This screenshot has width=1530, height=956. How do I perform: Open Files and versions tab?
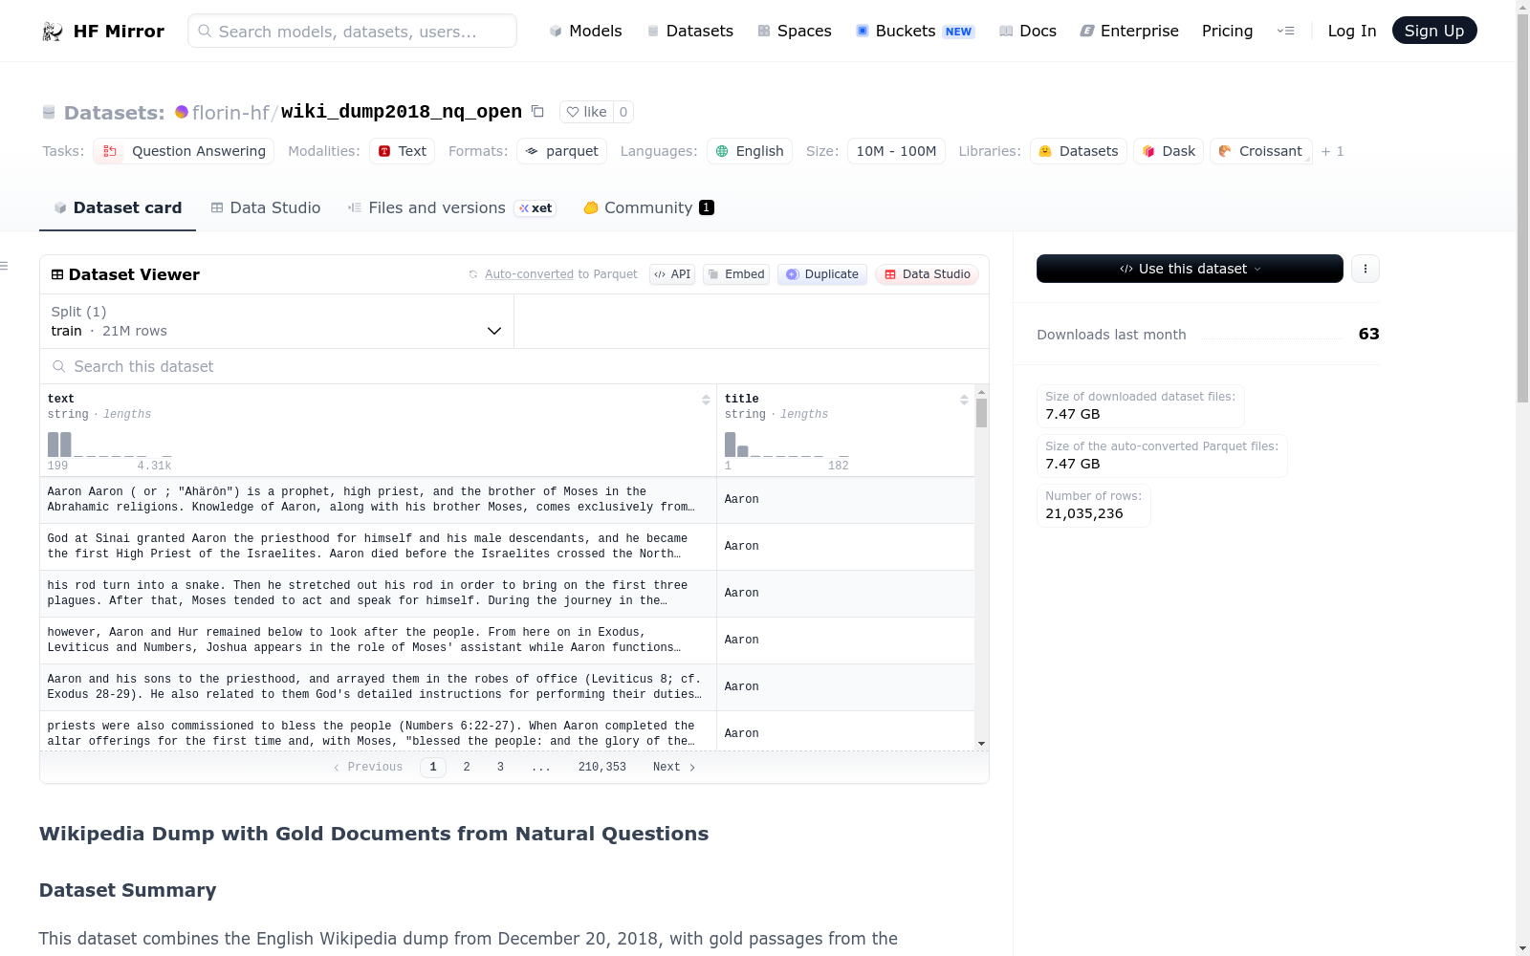pos(451,207)
